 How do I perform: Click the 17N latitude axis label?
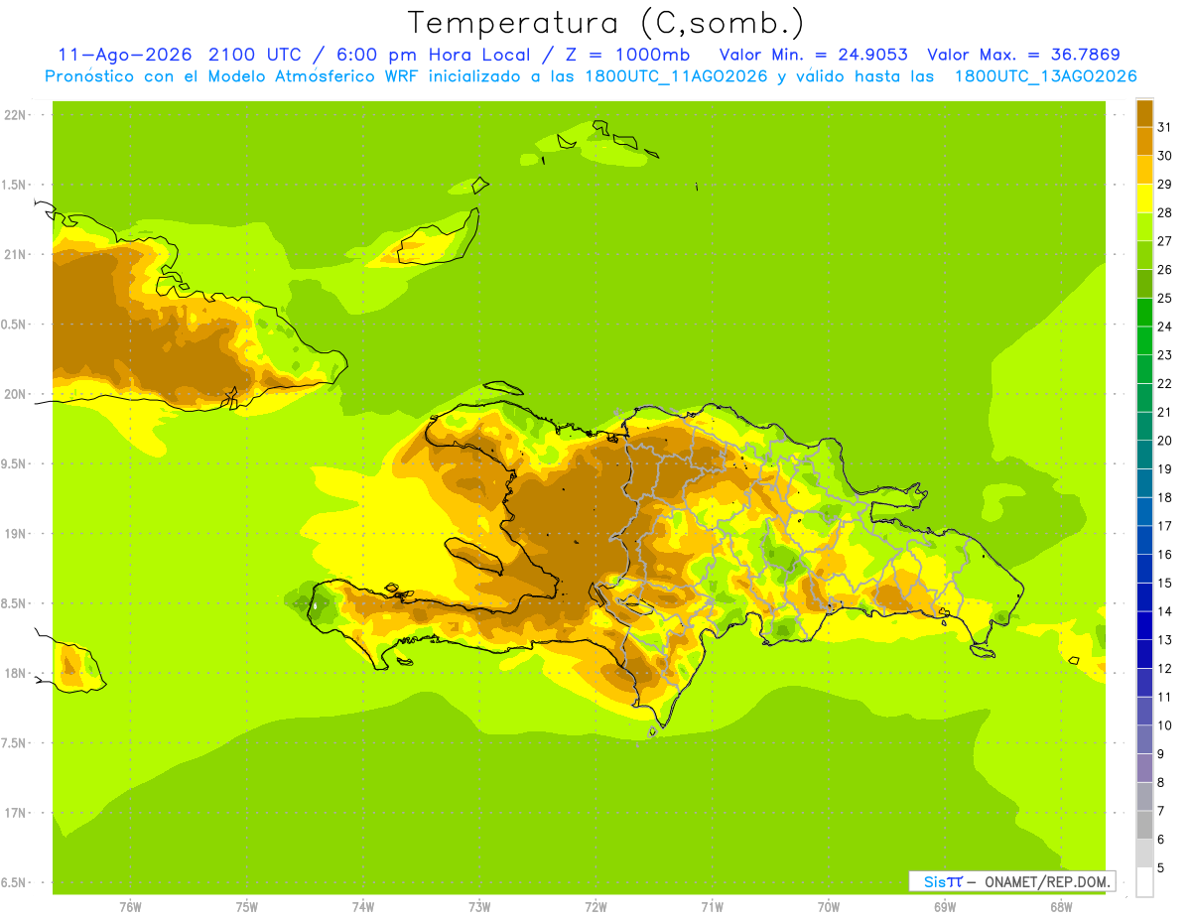click(x=16, y=813)
